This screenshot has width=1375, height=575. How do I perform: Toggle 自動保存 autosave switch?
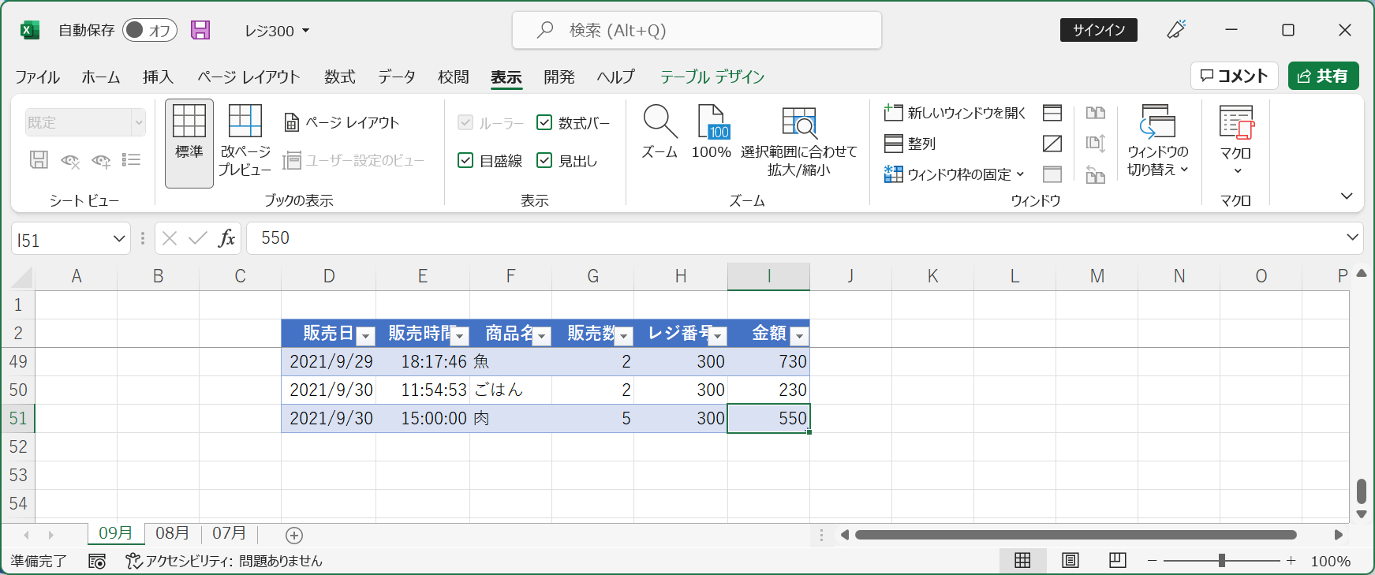tap(150, 30)
